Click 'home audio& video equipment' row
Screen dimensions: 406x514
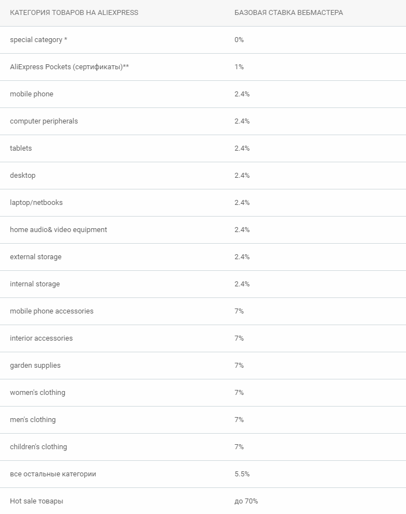point(58,230)
